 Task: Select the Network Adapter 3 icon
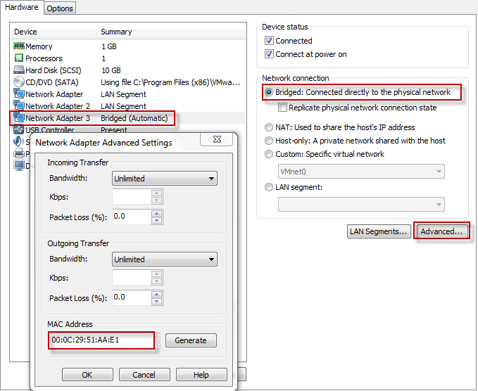19,118
